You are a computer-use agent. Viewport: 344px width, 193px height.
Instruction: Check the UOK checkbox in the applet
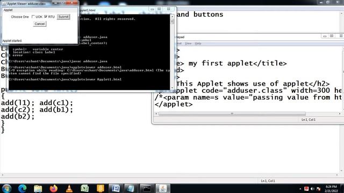pyautogui.click(x=33, y=17)
